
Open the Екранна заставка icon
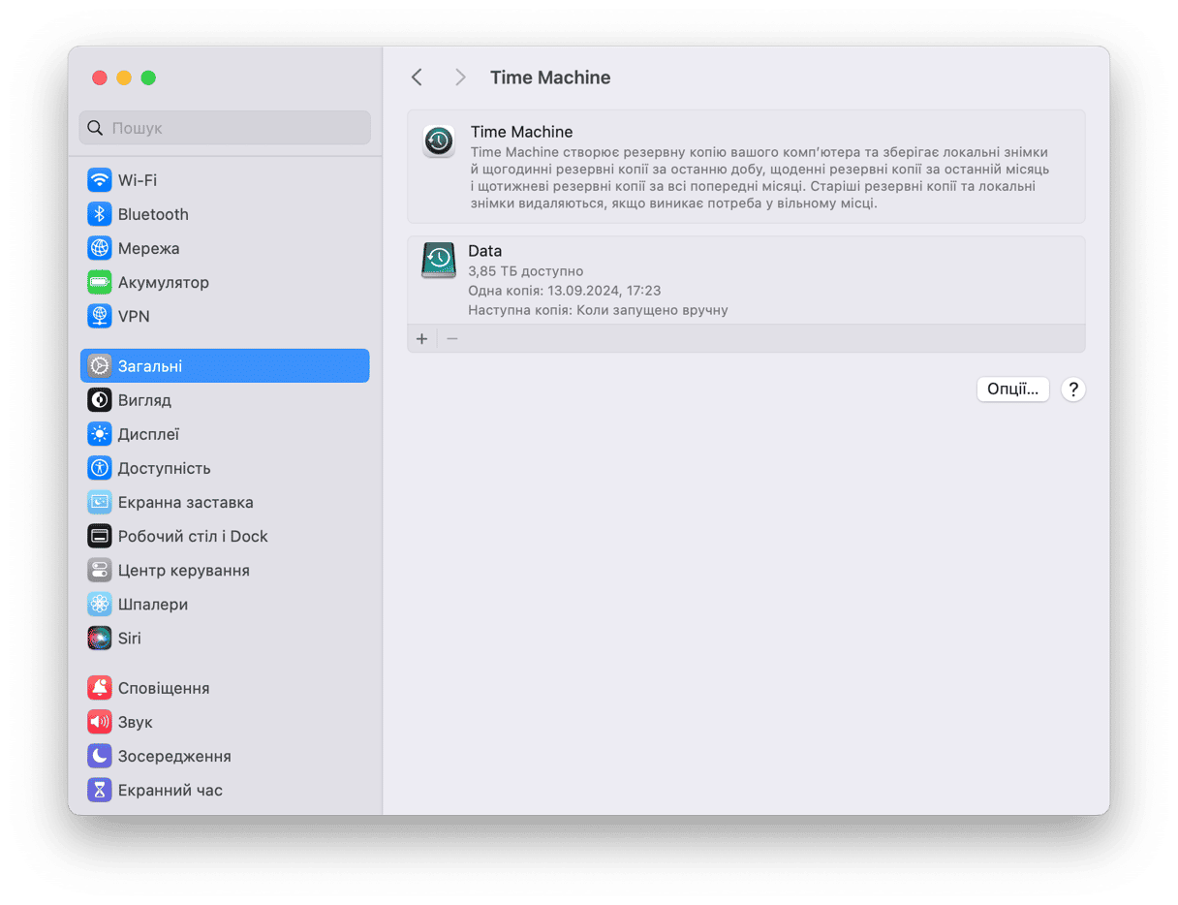point(100,502)
